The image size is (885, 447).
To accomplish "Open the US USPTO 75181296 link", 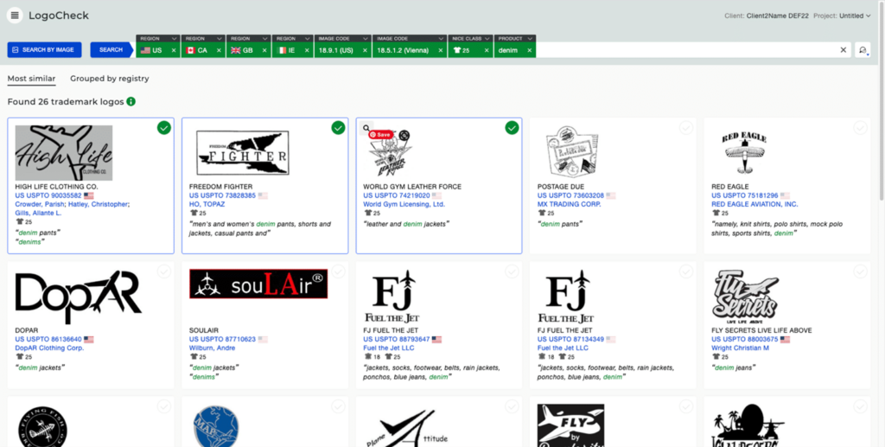I will [745, 195].
